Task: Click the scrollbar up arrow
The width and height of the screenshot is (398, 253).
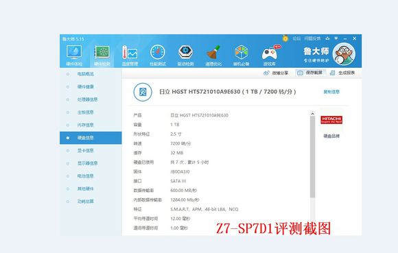Action: pos(312,114)
